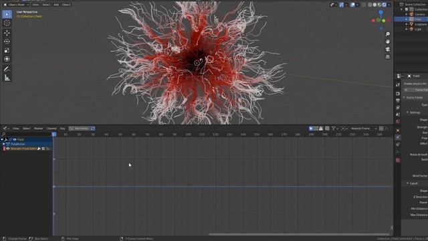Collapse the Field channel group

coord(2,139)
